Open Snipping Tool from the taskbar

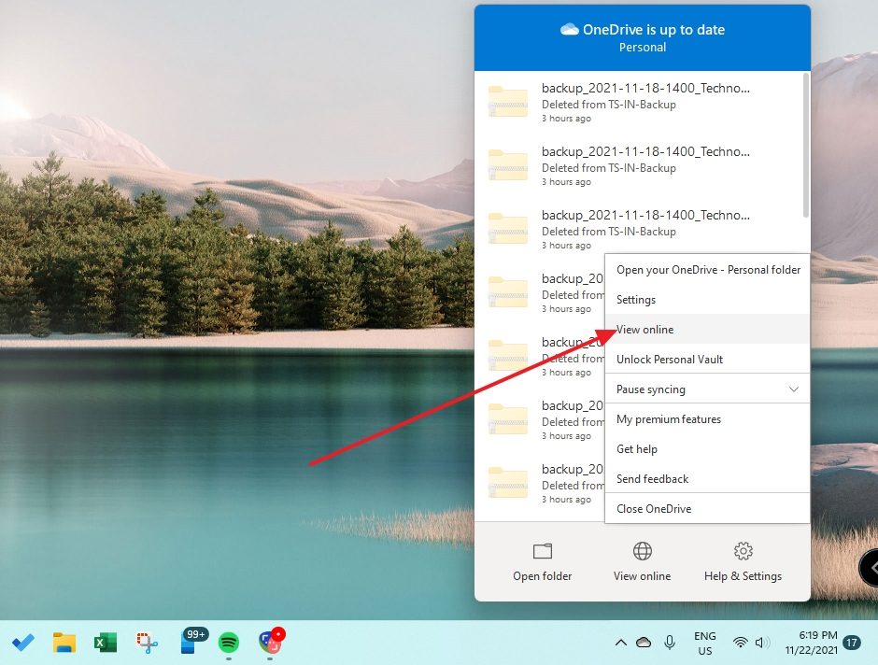pyautogui.click(x=147, y=643)
